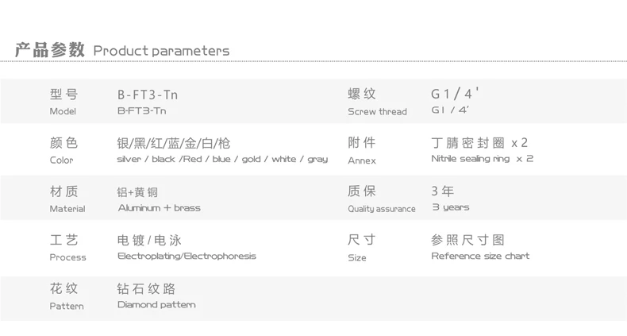Click the Product parameters heading
This screenshot has width=627, height=336.
[161, 51]
